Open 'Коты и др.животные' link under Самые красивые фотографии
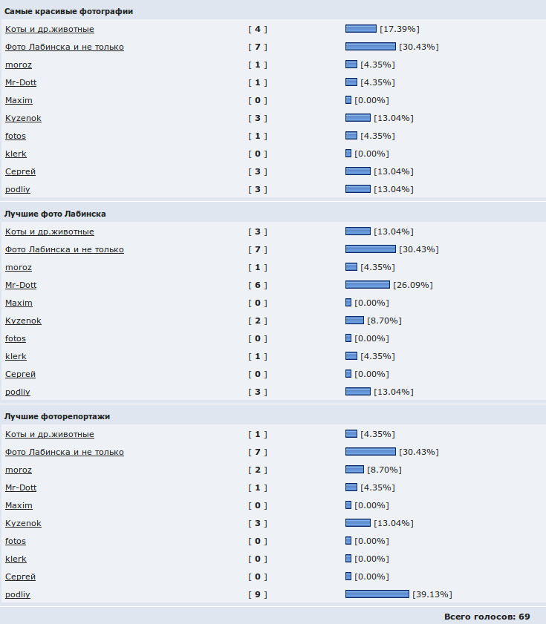The image size is (546, 624). click(x=50, y=29)
